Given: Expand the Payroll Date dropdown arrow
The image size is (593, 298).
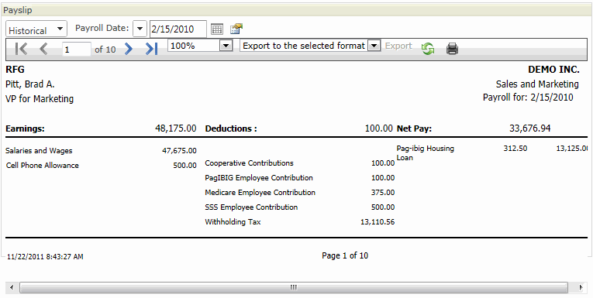Looking at the screenshot, I should (x=140, y=29).
